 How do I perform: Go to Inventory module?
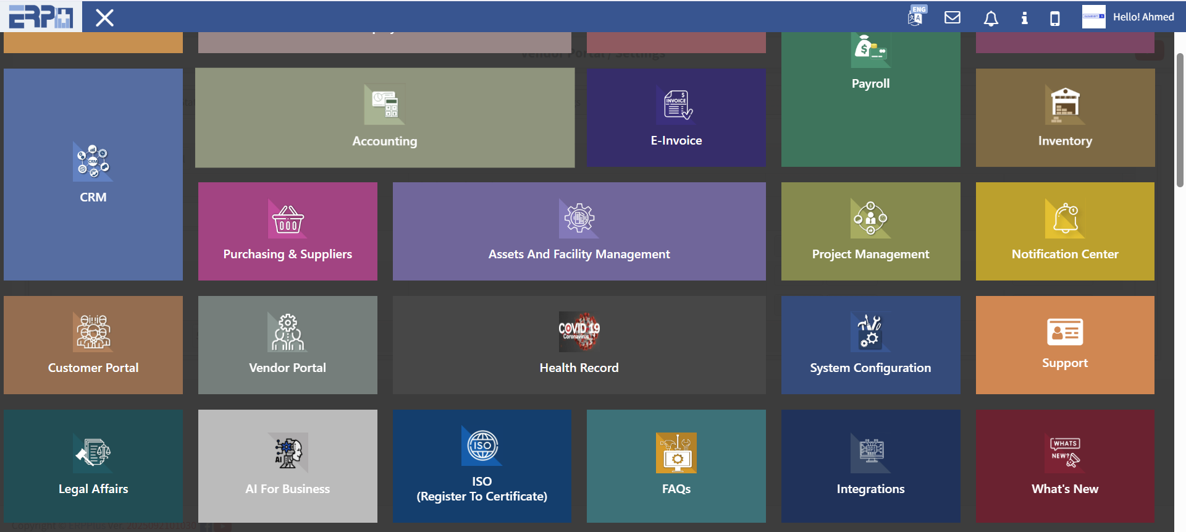[x=1065, y=117]
